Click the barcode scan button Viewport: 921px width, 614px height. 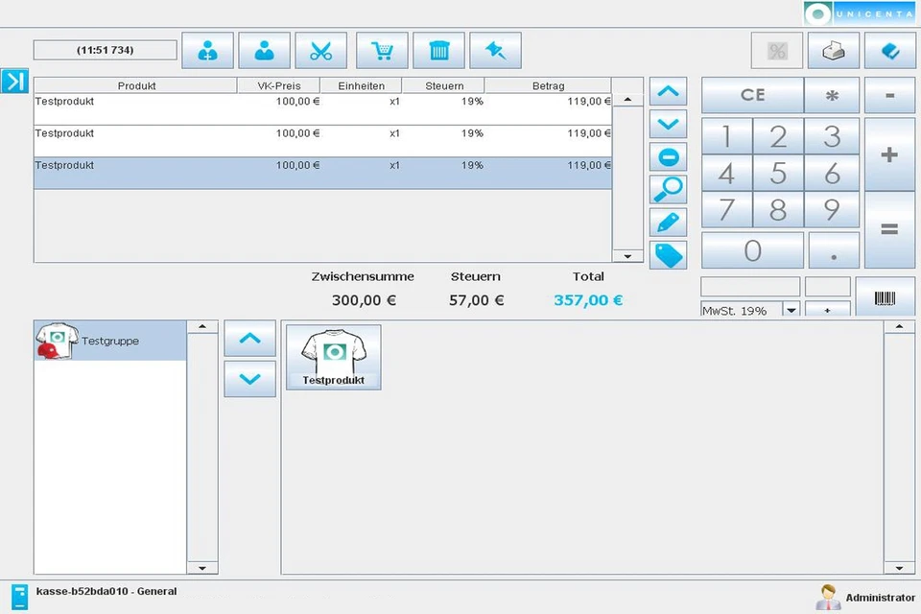click(885, 297)
